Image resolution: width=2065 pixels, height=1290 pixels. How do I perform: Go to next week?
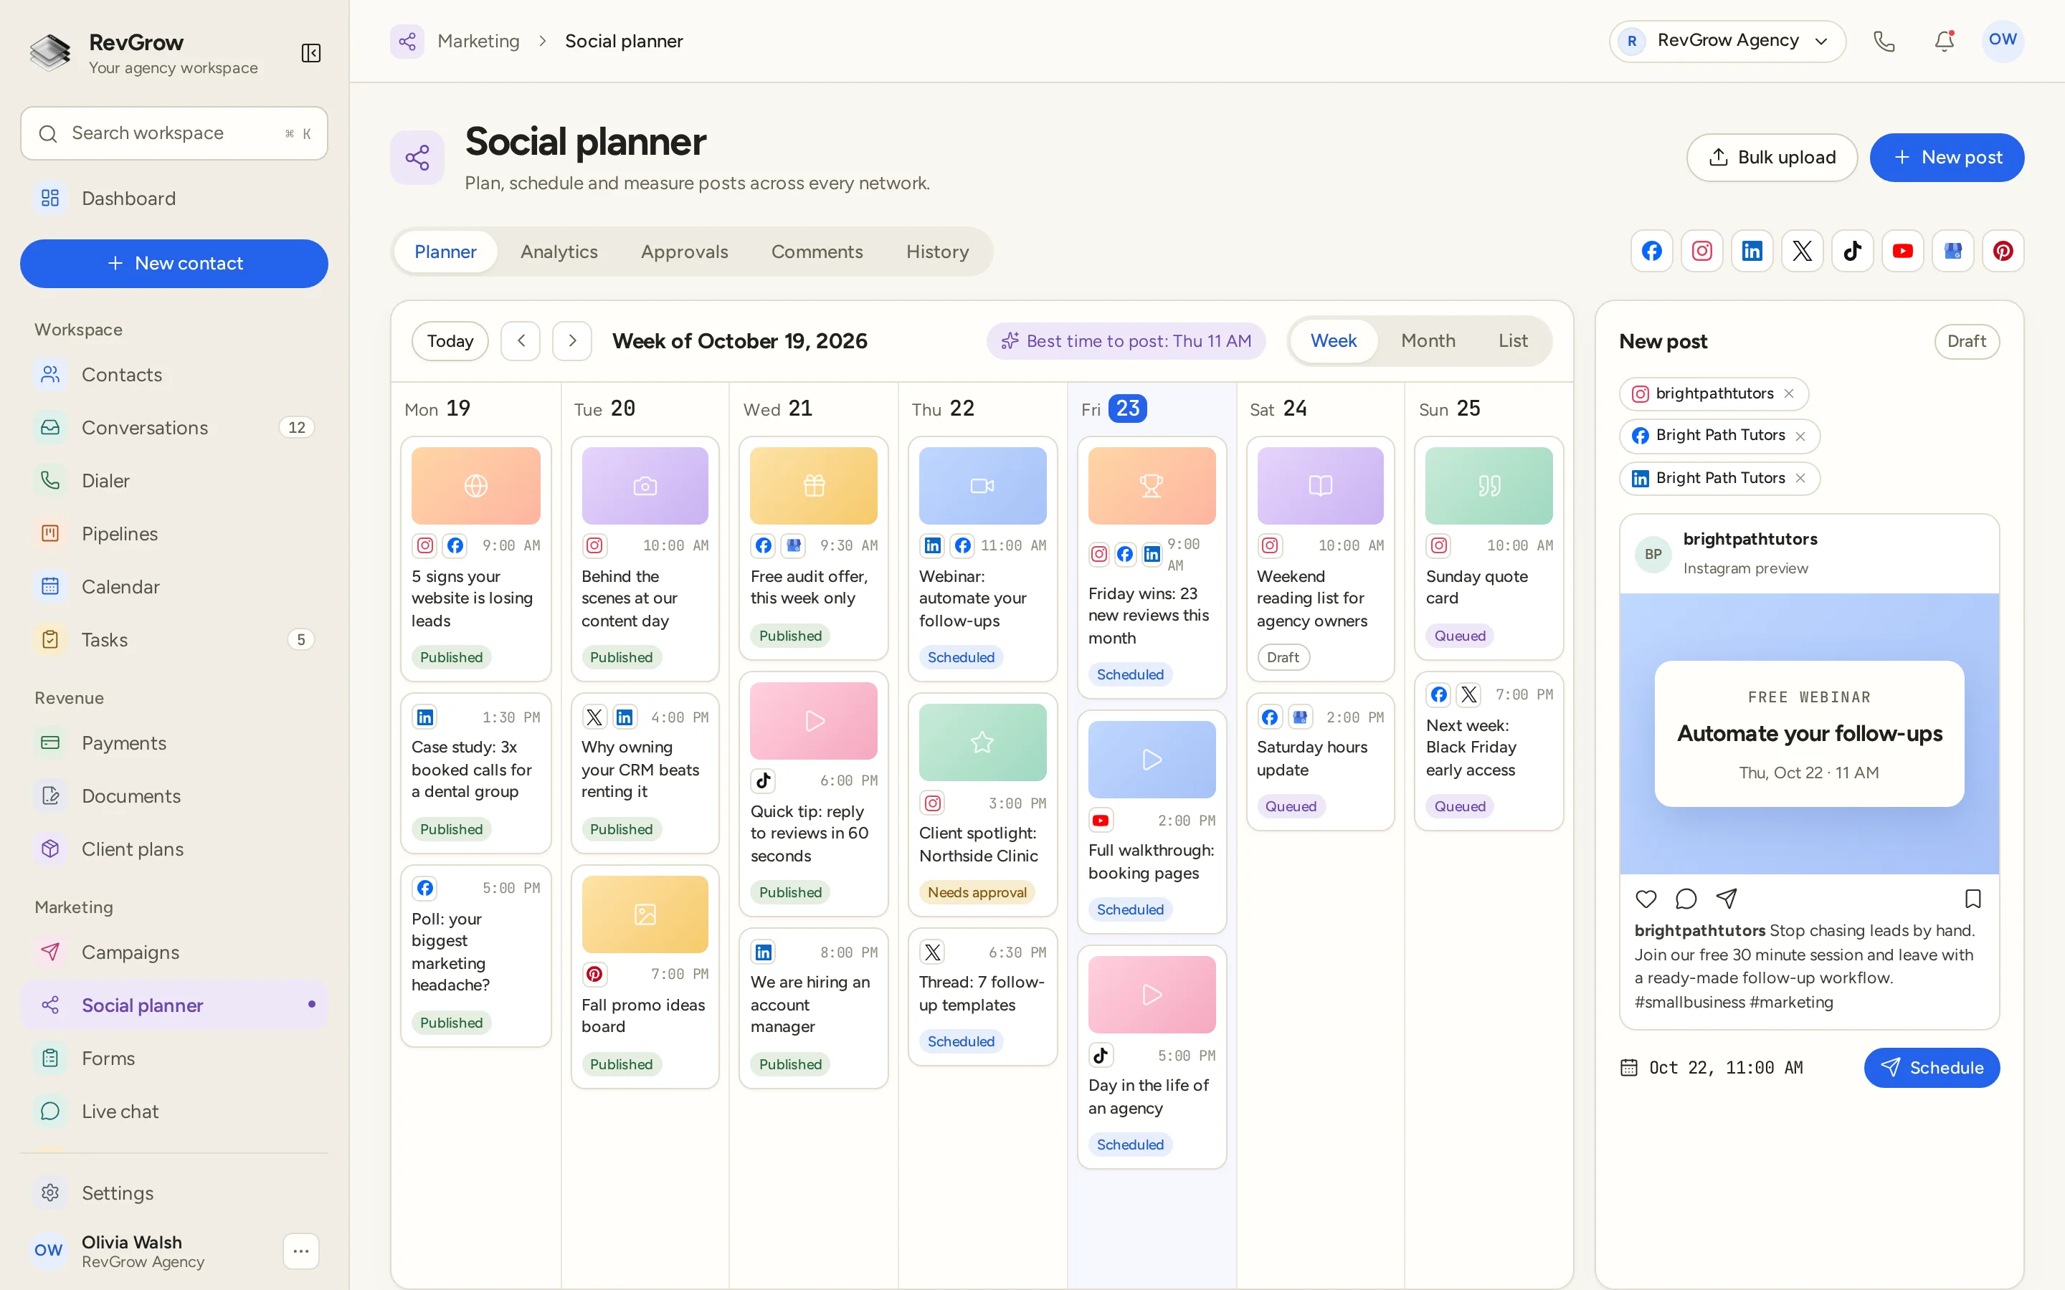pyautogui.click(x=571, y=341)
